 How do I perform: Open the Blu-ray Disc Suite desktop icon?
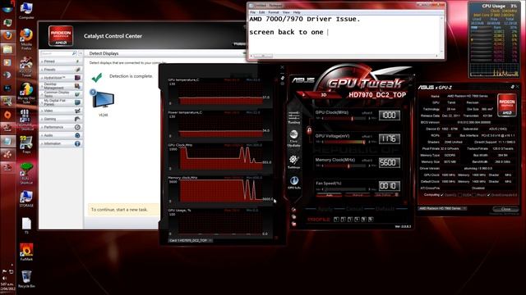pos(26,93)
